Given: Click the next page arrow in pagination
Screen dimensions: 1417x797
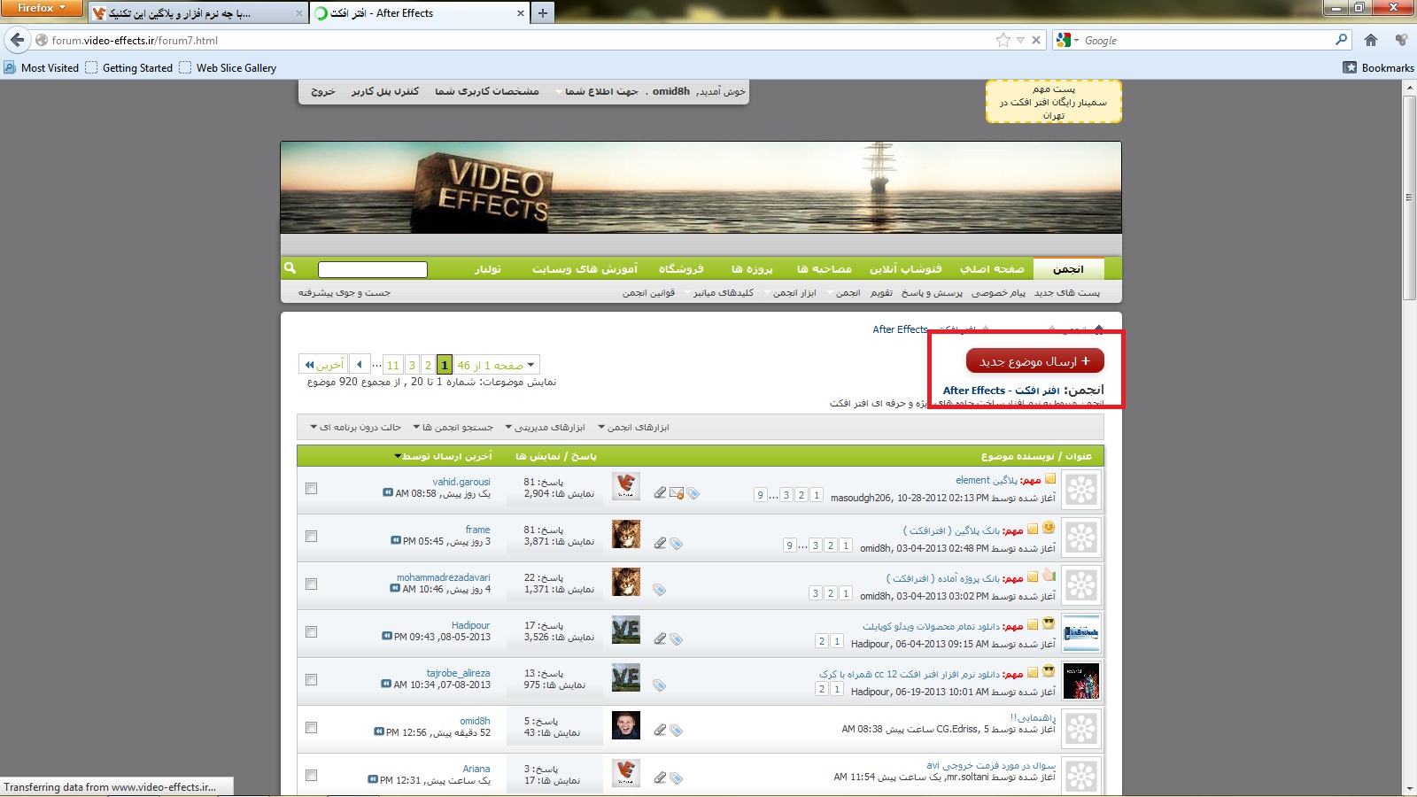Looking at the screenshot, I should [360, 365].
